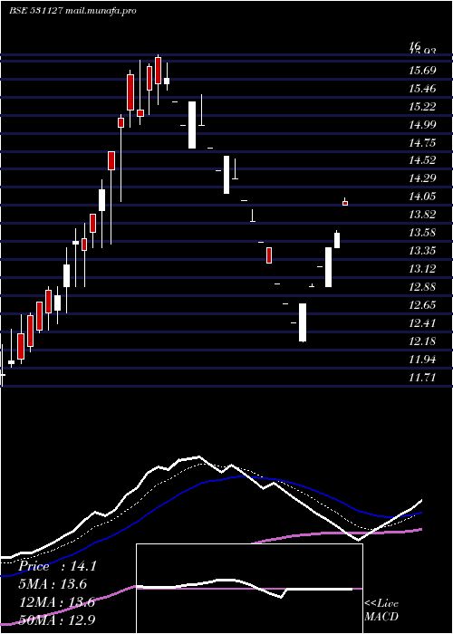Click the '50MA : 12.9' readout
The height and width of the screenshot is (634, 453).
point(57,620)
